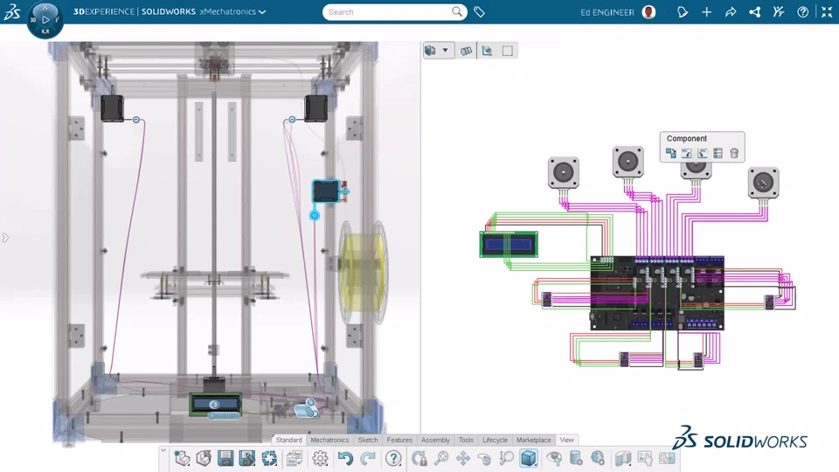Open the 3DEXPERIENCE compass
The width and height of the screenshot is (839, 472).
pos(45,19)
